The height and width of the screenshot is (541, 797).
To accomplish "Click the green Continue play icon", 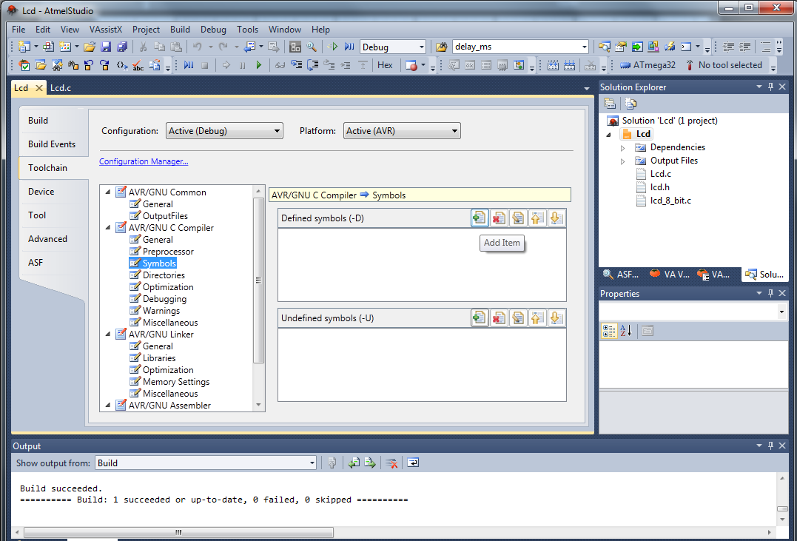I will pyautogui.click(x=259, y=65).
